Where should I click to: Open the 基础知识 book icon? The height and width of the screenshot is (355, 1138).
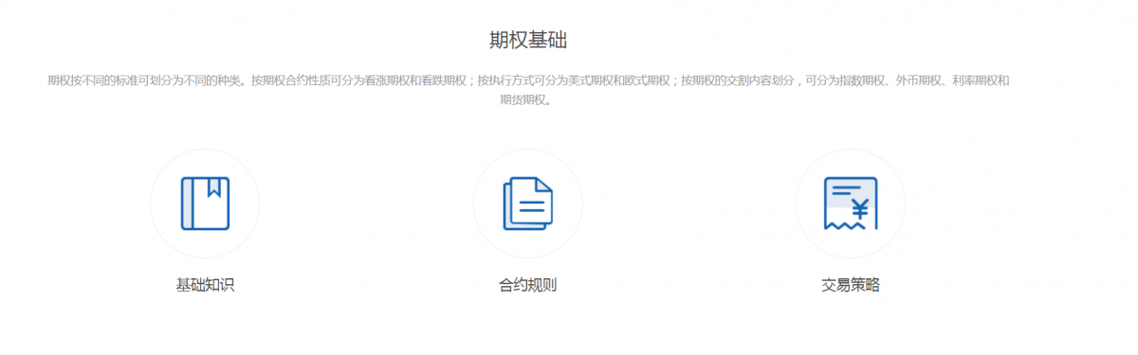click(x=205, y=204)
